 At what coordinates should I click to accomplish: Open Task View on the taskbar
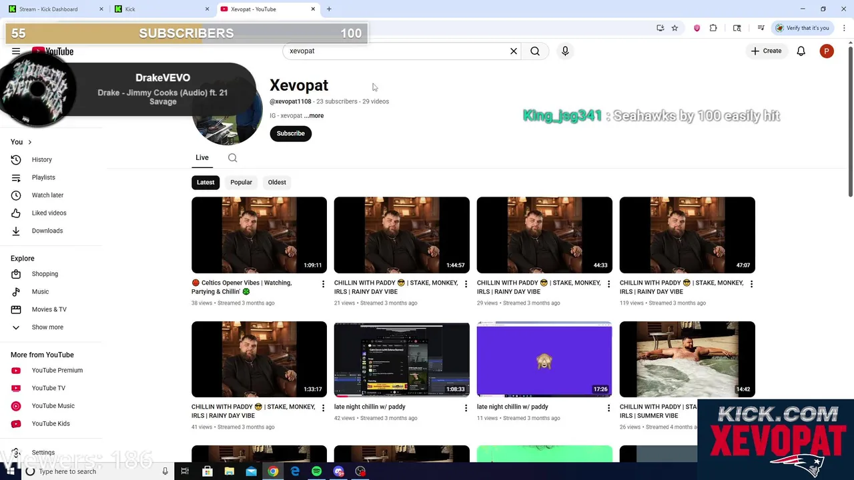(185, 471)
